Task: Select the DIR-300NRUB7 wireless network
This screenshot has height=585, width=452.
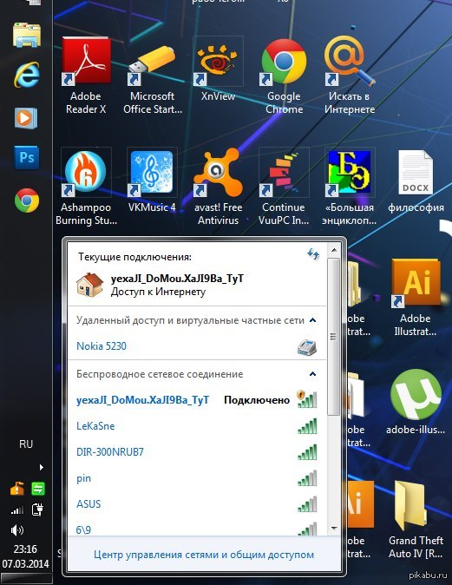Action: pos(197,452)
